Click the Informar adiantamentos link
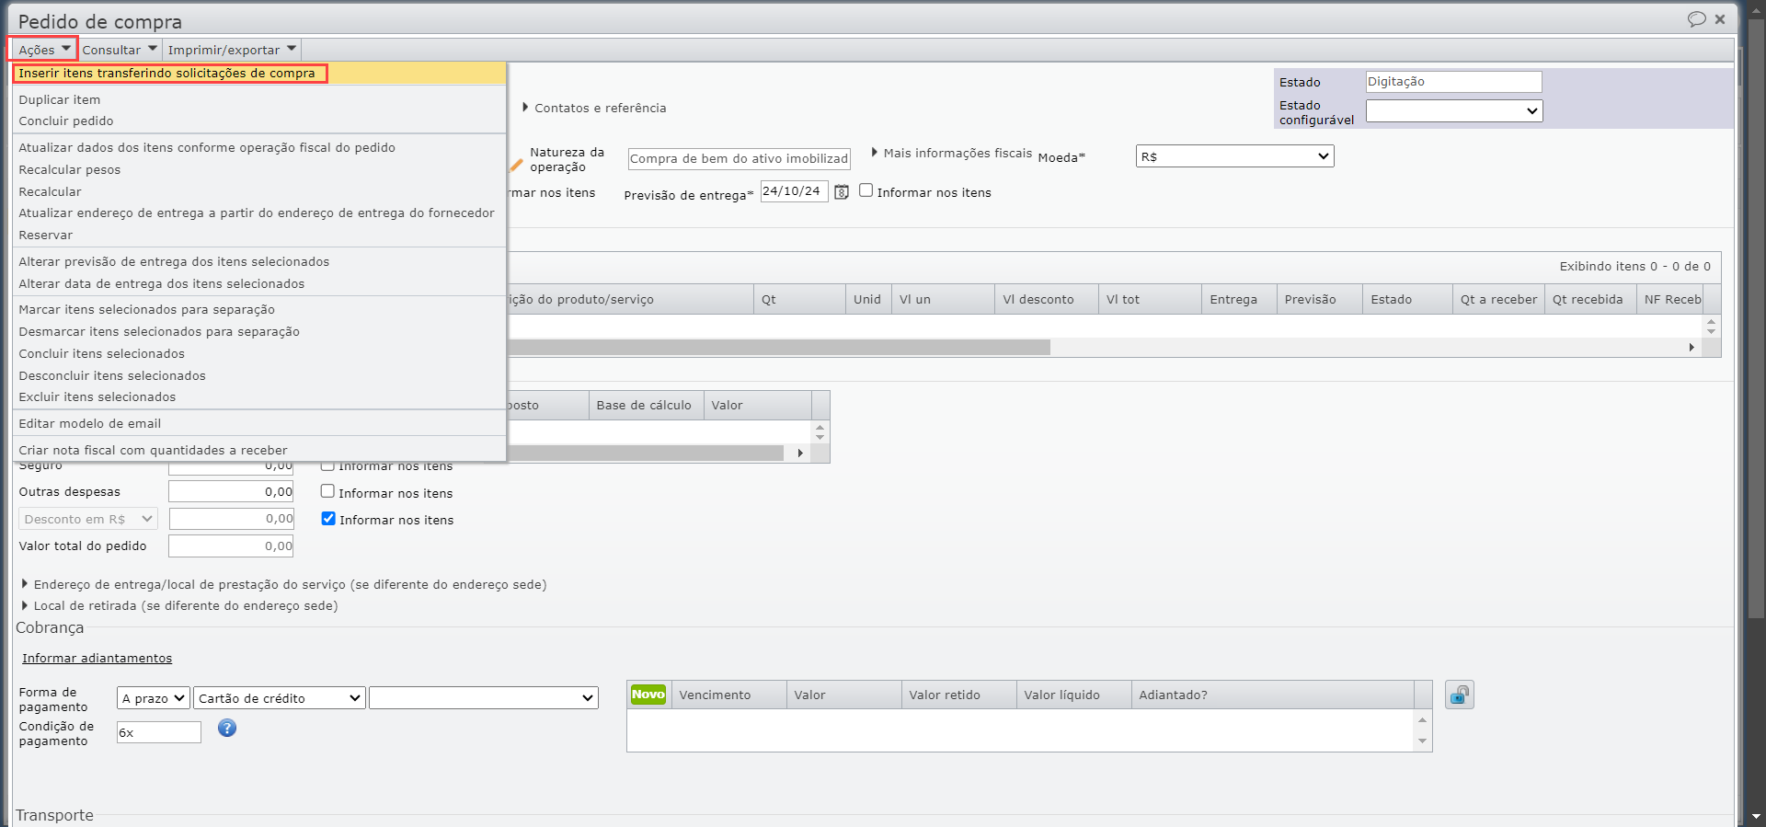Viewport: 1766px width, 827px height. coord(97,658)
